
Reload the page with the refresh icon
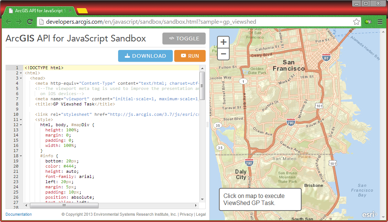point(30,22)
